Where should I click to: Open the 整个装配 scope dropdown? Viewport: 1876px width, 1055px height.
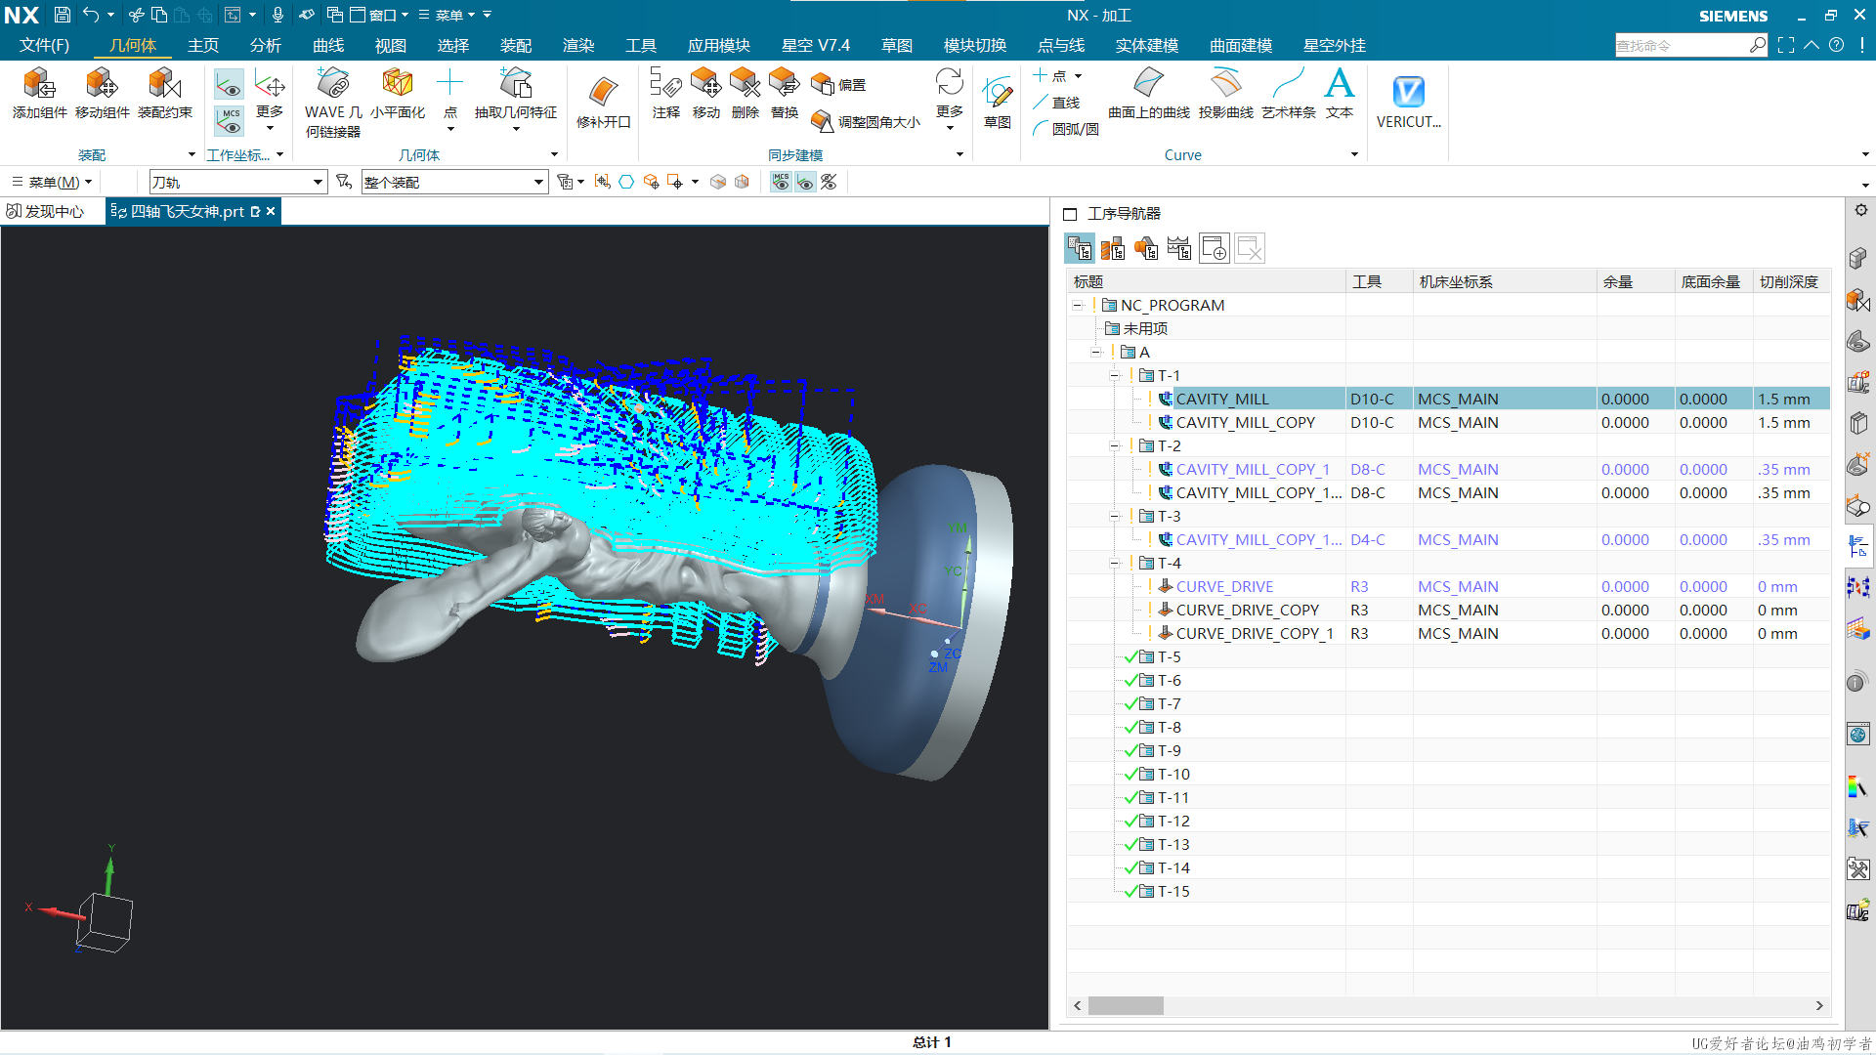(538, 182)
